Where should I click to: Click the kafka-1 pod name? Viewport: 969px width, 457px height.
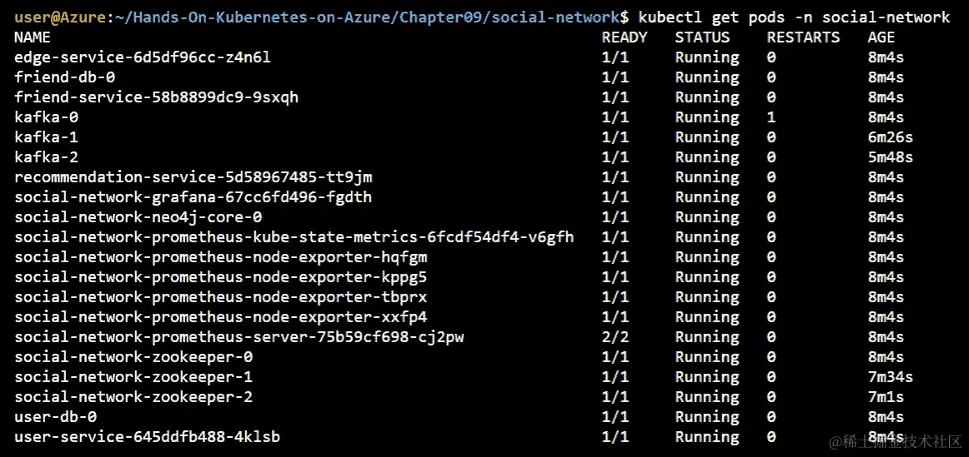click(x=47, y=137)
